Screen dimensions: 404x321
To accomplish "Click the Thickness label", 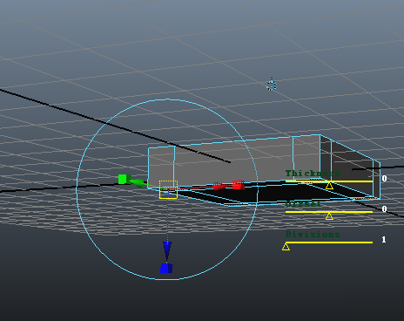I will coord(313,174).
